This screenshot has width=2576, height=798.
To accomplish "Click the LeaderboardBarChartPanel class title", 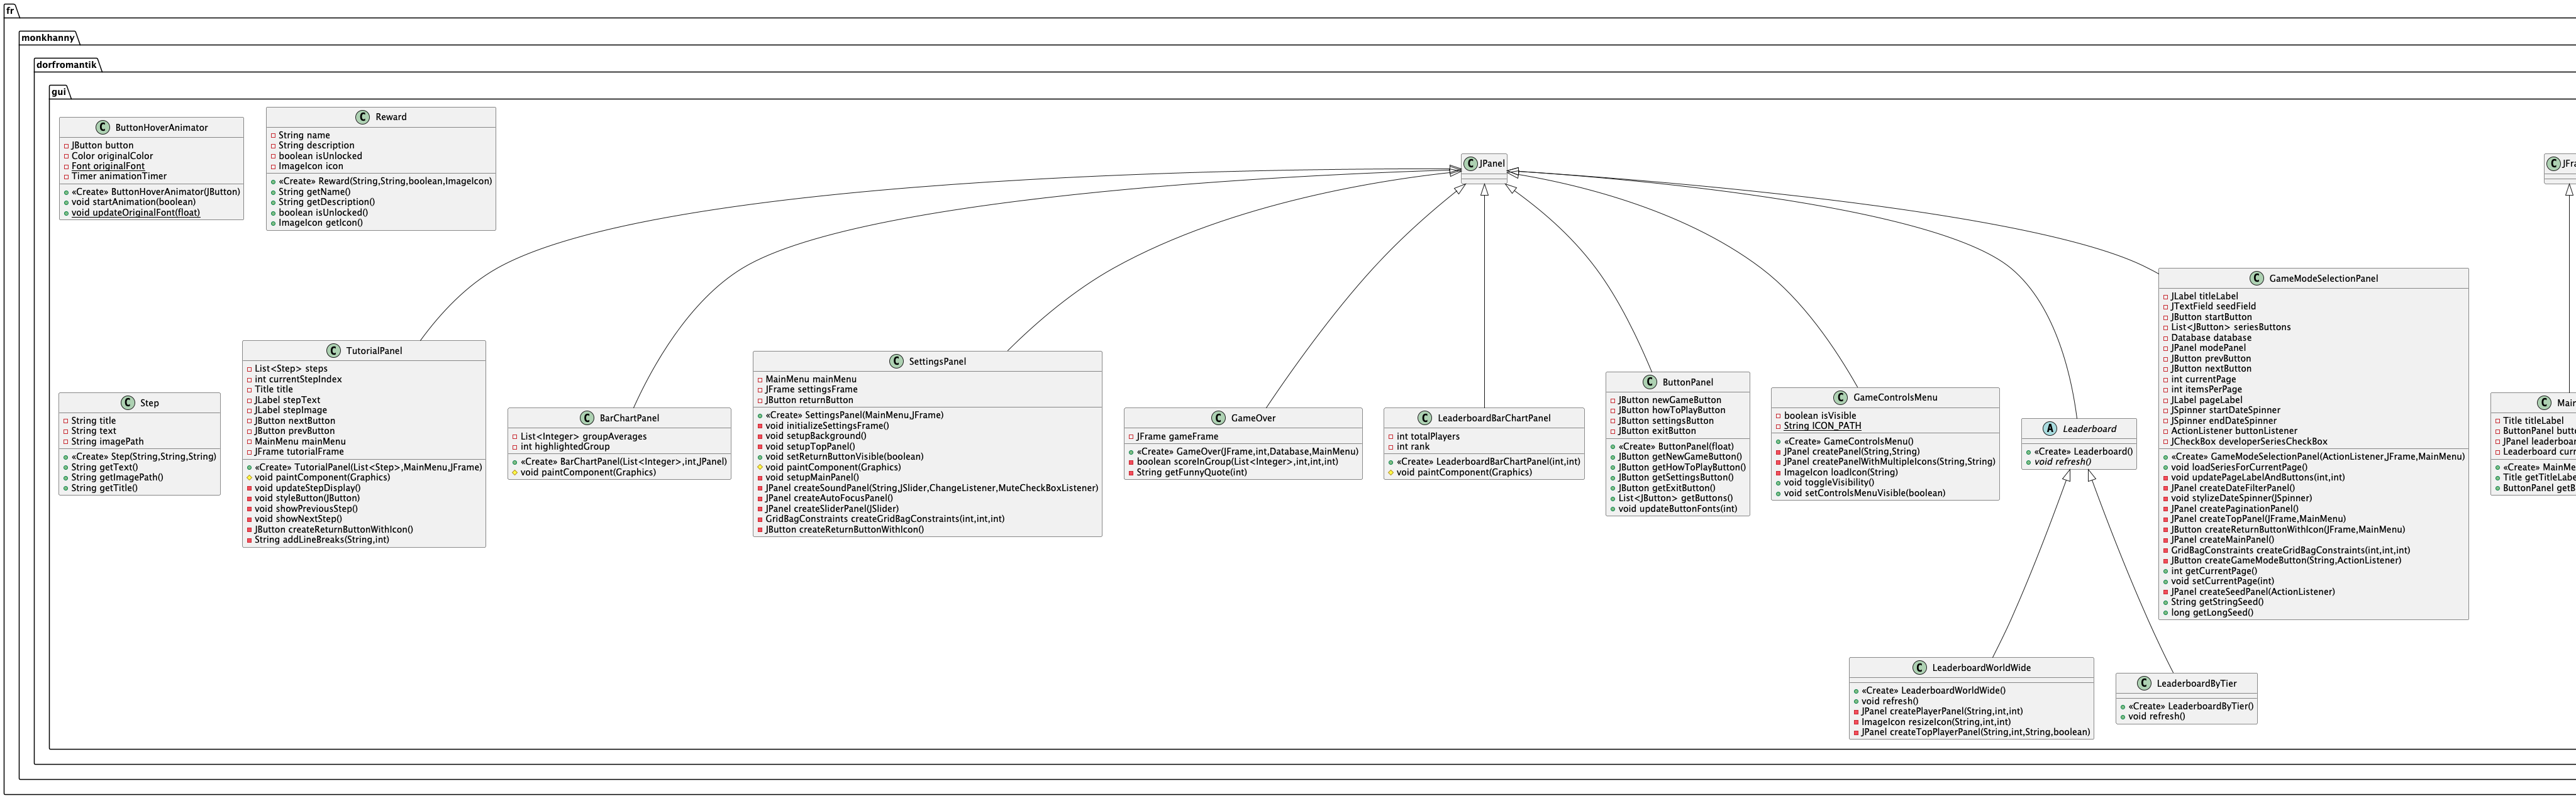I will pyautogui.click(x=1493, y=418).
